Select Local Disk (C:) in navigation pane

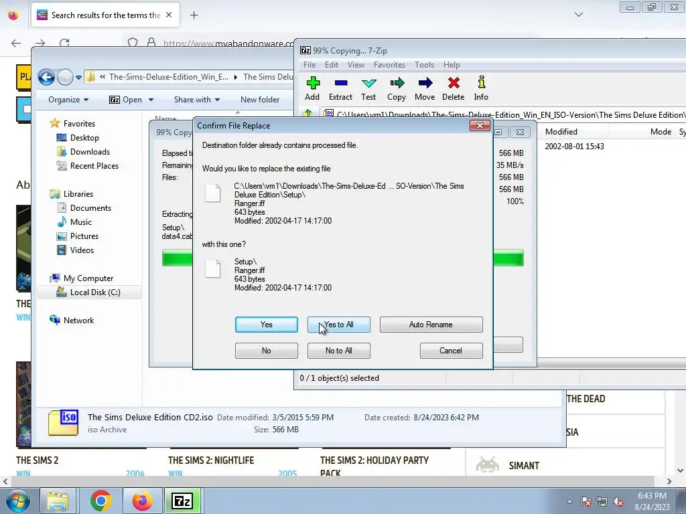point(89,292)
